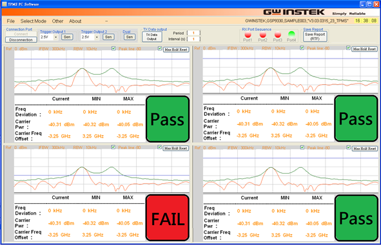Screen dimensions: 381x245
Task: Expand Trigger Output 1 voltage dropdown
Action: click(x=56, y=37)
